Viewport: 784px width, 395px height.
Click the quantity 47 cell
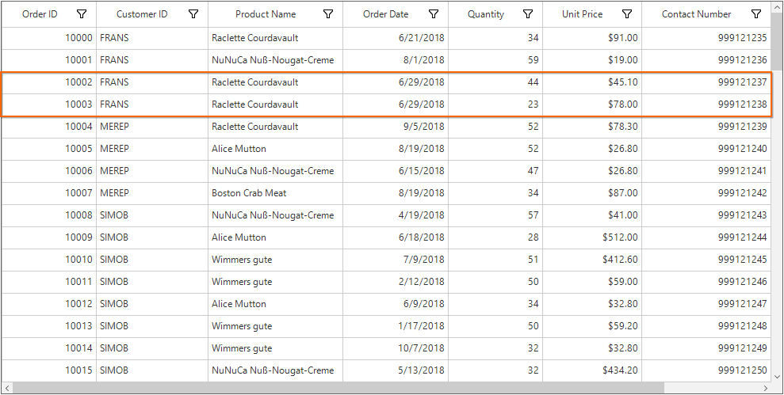[x=495, y=171]
